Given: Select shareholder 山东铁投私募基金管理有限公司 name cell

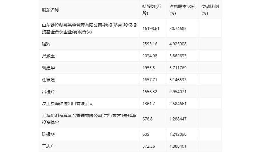Looking at the screenshot, I should (89, 28).
